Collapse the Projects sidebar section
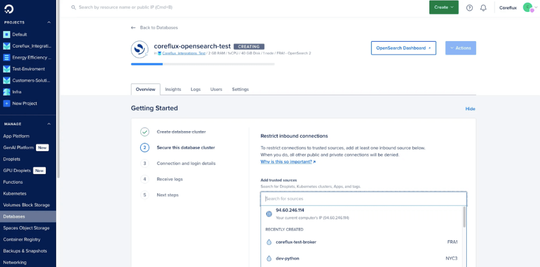Viewport: 540px width, 267px height. 49,22
